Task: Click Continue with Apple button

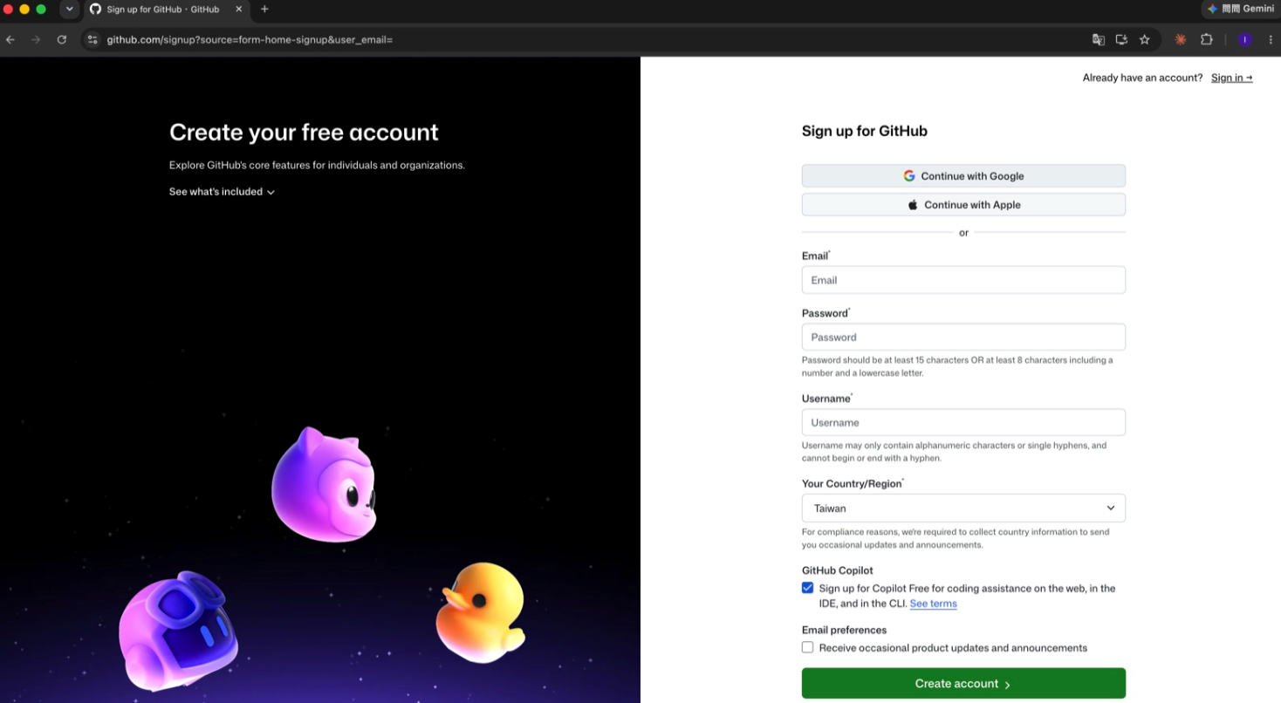Action: click(x=963, y=204)
